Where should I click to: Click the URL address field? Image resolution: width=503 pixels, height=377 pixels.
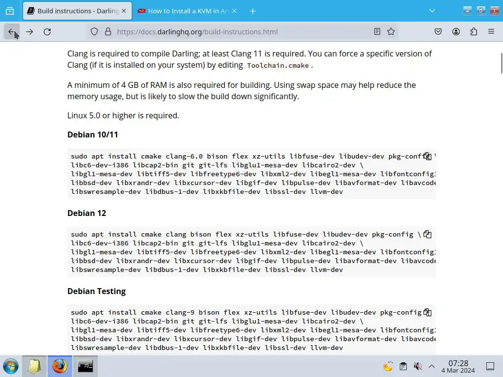coord(244,32)
